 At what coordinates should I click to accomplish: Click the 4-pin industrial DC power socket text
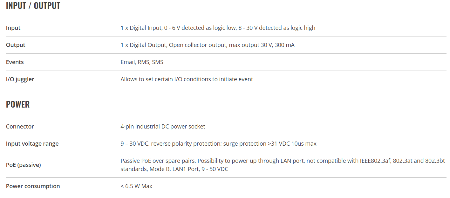(x=163, y=127)
